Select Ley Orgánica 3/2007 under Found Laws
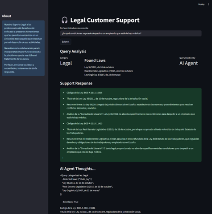Screen dimensions: 212x214 [103, 75]
